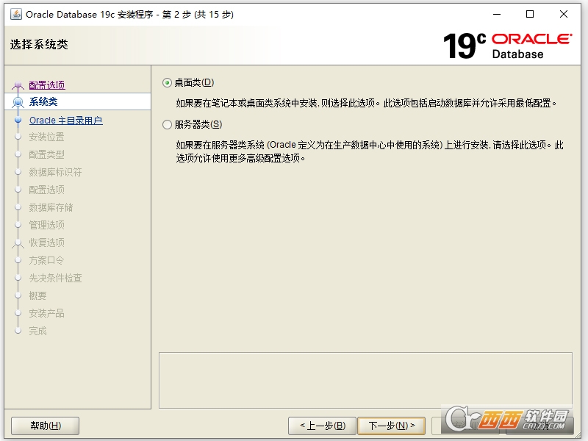The height and width of the screenshot is (441, 588).
Task: Click the 完成 step label
Action: (x=38, y=331)
